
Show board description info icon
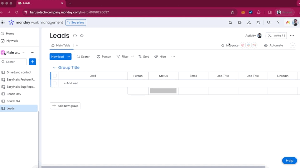pyautogui.click(x=75, y=35)
